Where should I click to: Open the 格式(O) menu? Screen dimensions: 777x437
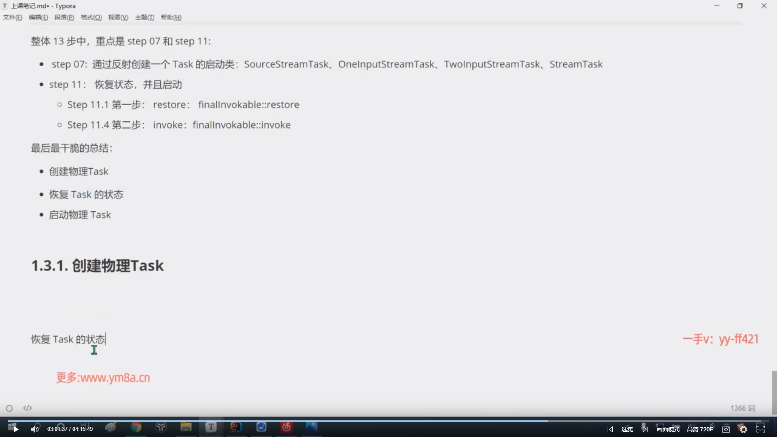[91, 17]
